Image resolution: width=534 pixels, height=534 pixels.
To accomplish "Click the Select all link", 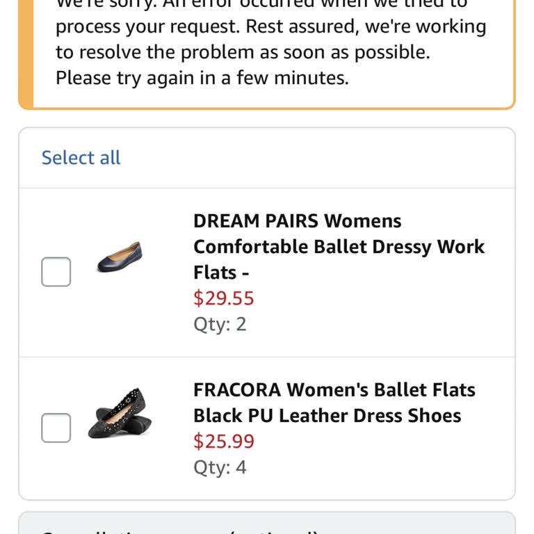I will point(81,158).
